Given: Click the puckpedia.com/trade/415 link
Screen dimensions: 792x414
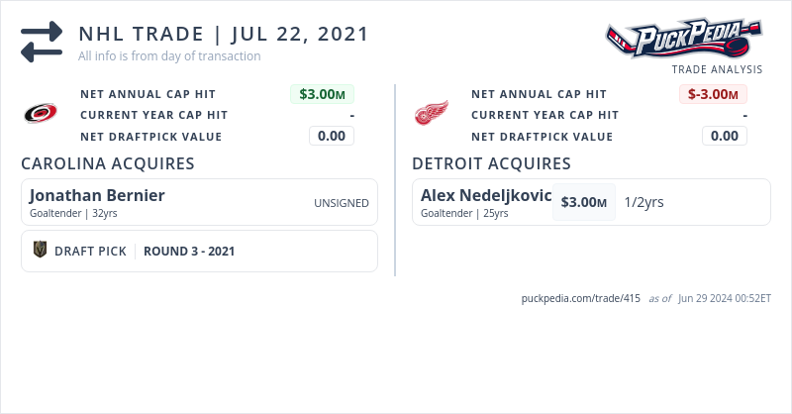Looking at the screenshot, I should 581,298.
